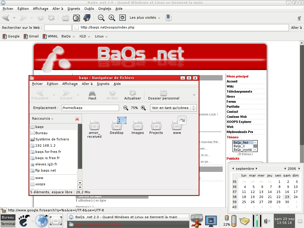Open the browser History clock icon
The height and width of the screenshot is (228, 304).
pos(76,18)
